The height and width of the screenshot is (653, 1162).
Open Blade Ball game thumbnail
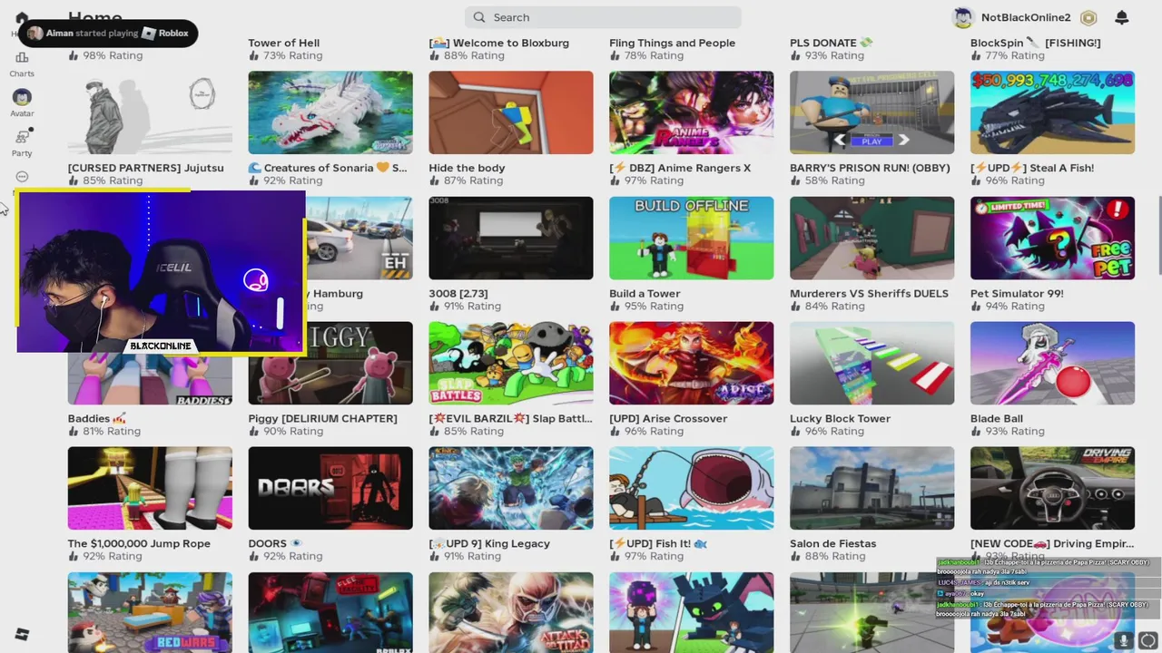[1053, 363]
